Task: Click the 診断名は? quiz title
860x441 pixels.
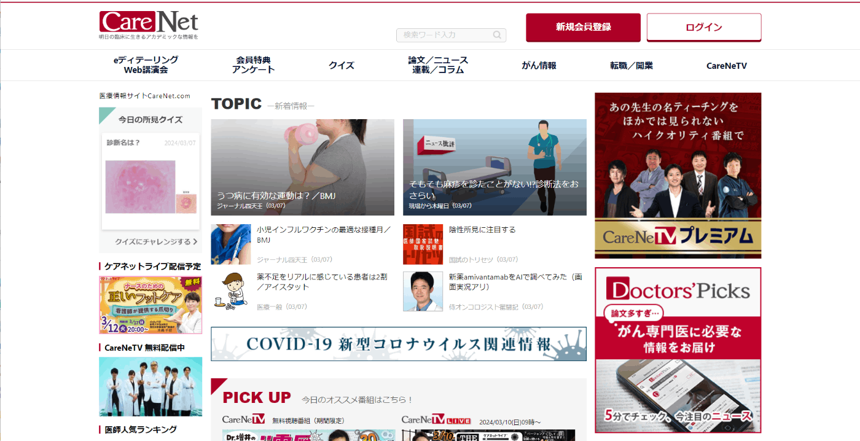Action: pos(123,143)
